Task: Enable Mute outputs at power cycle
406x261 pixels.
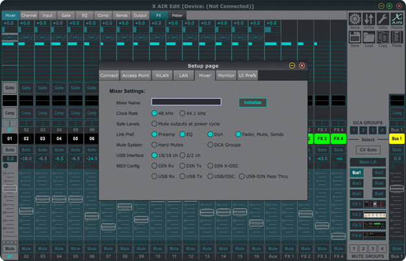Action: point(155,124)
